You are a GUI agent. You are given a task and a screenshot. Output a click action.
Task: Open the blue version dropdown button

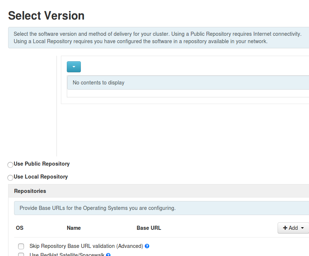(x=73, y=67)
